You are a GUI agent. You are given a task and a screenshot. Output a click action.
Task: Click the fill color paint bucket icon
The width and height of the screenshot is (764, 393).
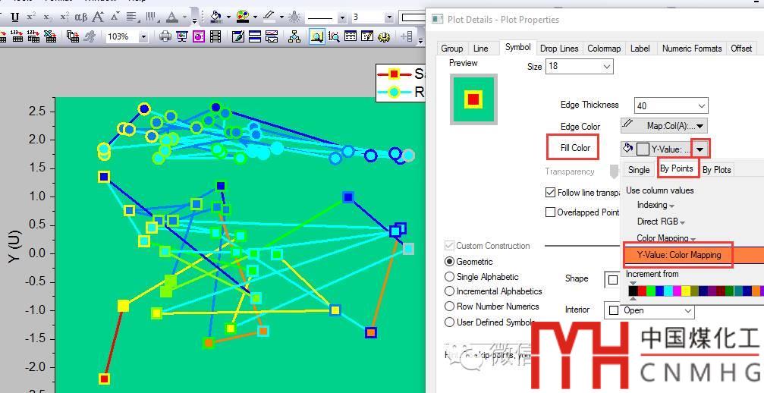(x=216, y=17)
